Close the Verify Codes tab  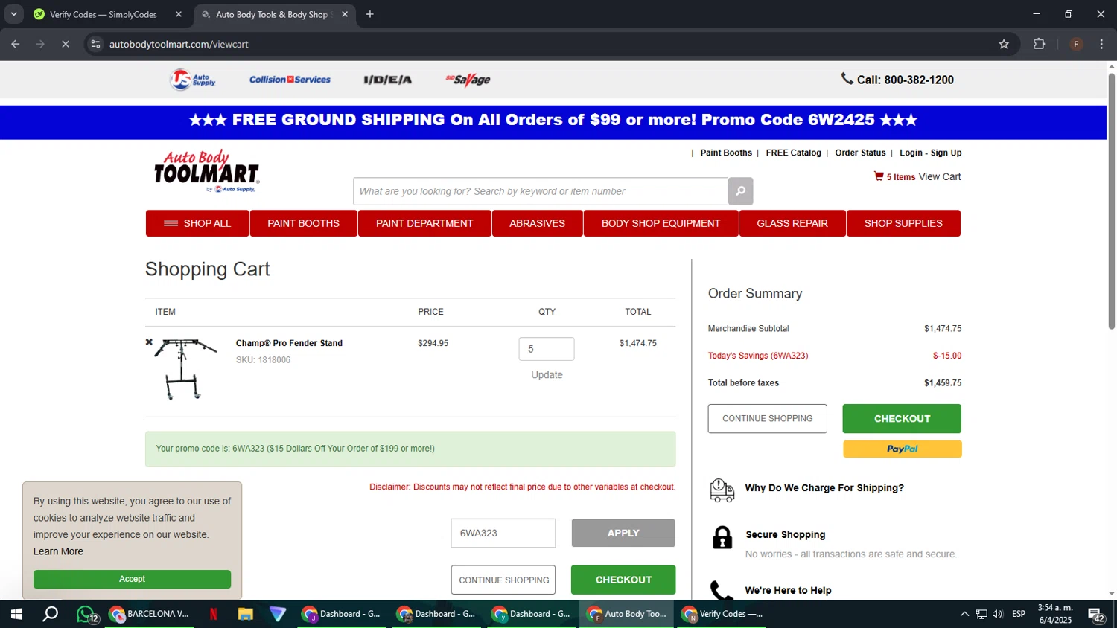pyautogui.click(x=179, y=14)
